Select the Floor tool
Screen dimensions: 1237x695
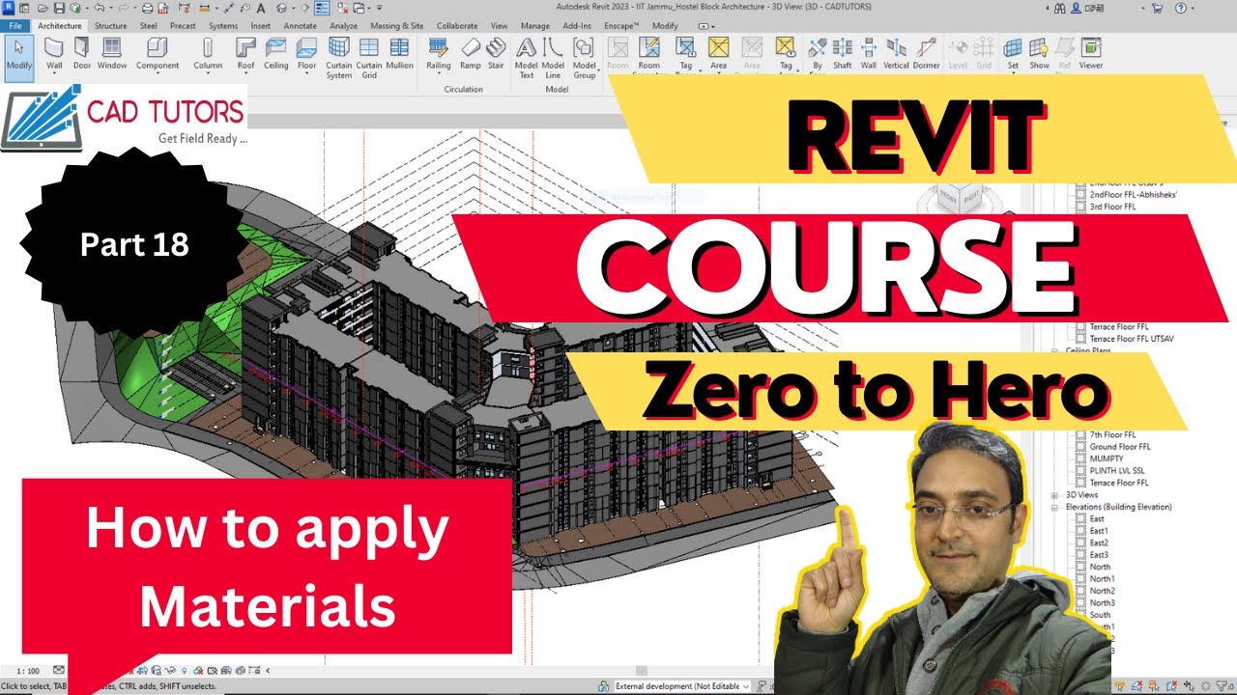coord(306,54)
